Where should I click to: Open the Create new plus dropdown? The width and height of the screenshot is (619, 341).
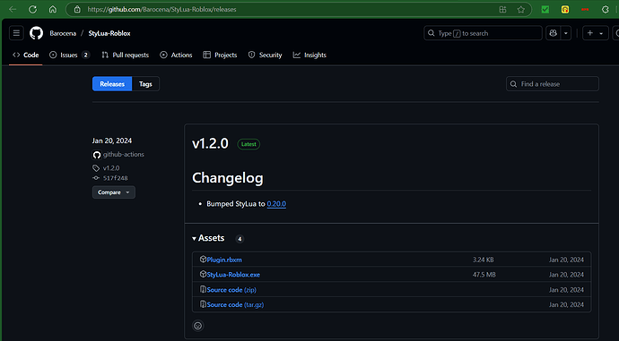pyautogui.click(x=595, y=33)
